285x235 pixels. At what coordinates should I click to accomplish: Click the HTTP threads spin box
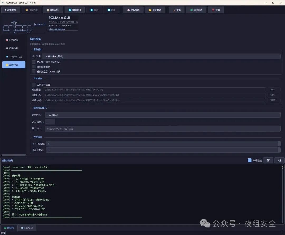pyautogui.click(x=163, y=144)
